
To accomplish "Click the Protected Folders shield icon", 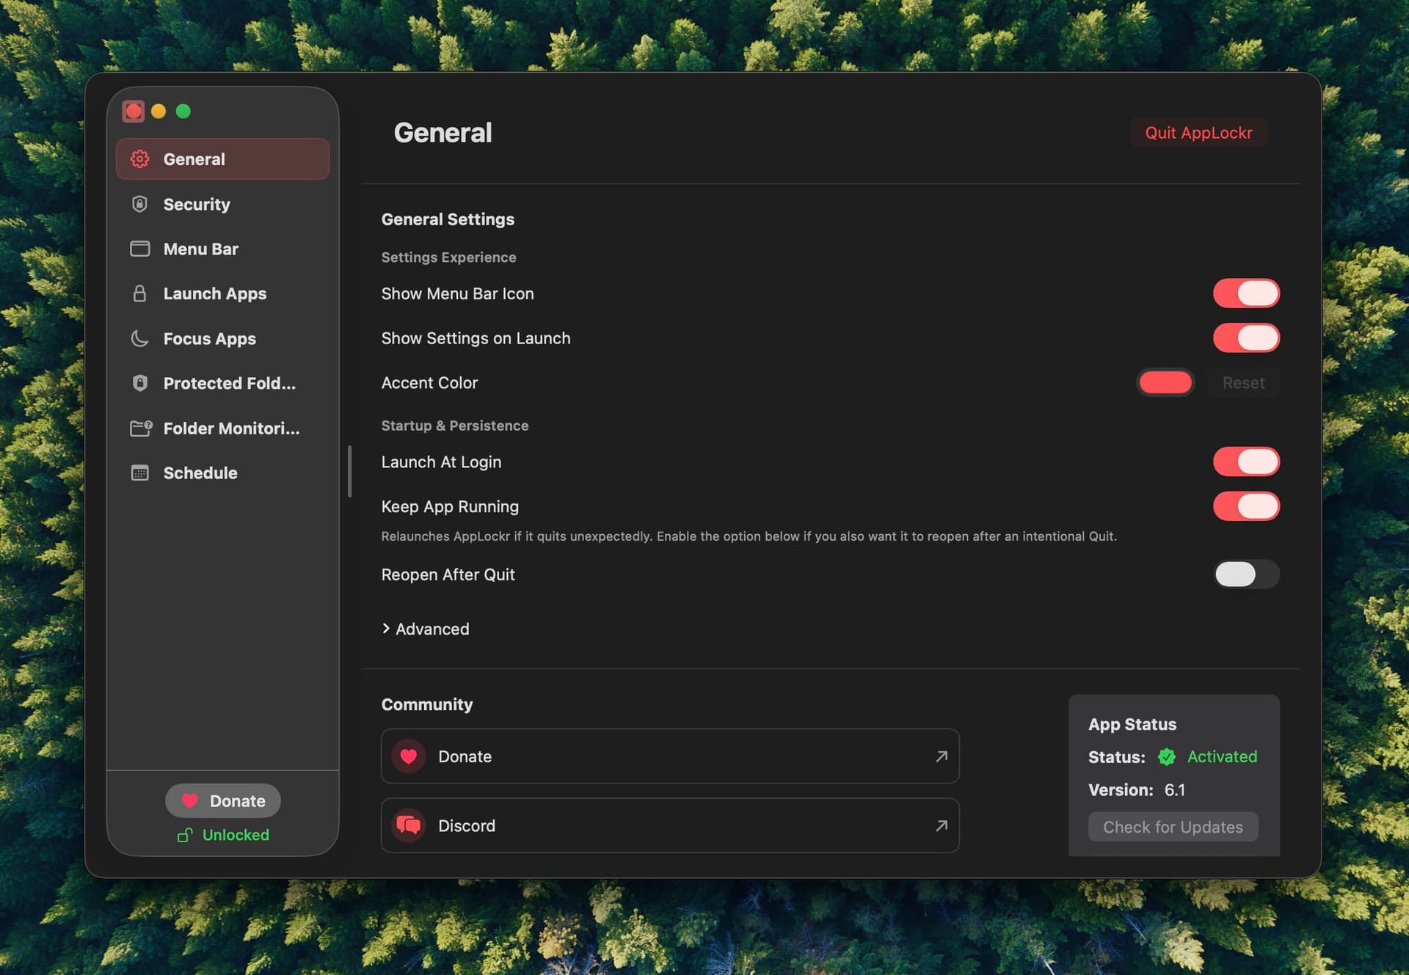I will tap(139, 383).
